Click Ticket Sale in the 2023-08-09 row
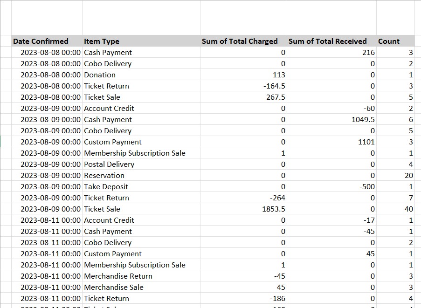The width and height of the screenshot is (421, 308). [141, 209]
